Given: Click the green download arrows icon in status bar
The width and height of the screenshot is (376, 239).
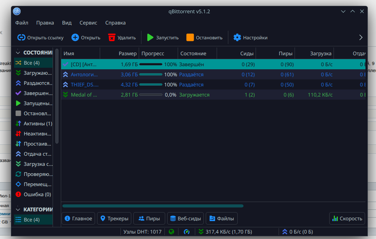Looking at the screenshot, I should 201,232.
